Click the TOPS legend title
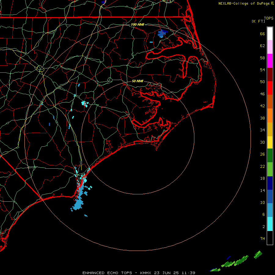Image resolution: width=275 pixels, height=275 pixels. coord(269,18)
